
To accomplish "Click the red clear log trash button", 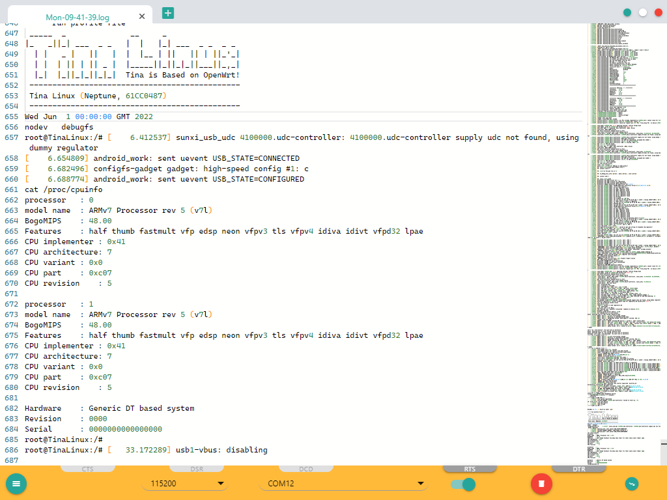I will (541, 484).
